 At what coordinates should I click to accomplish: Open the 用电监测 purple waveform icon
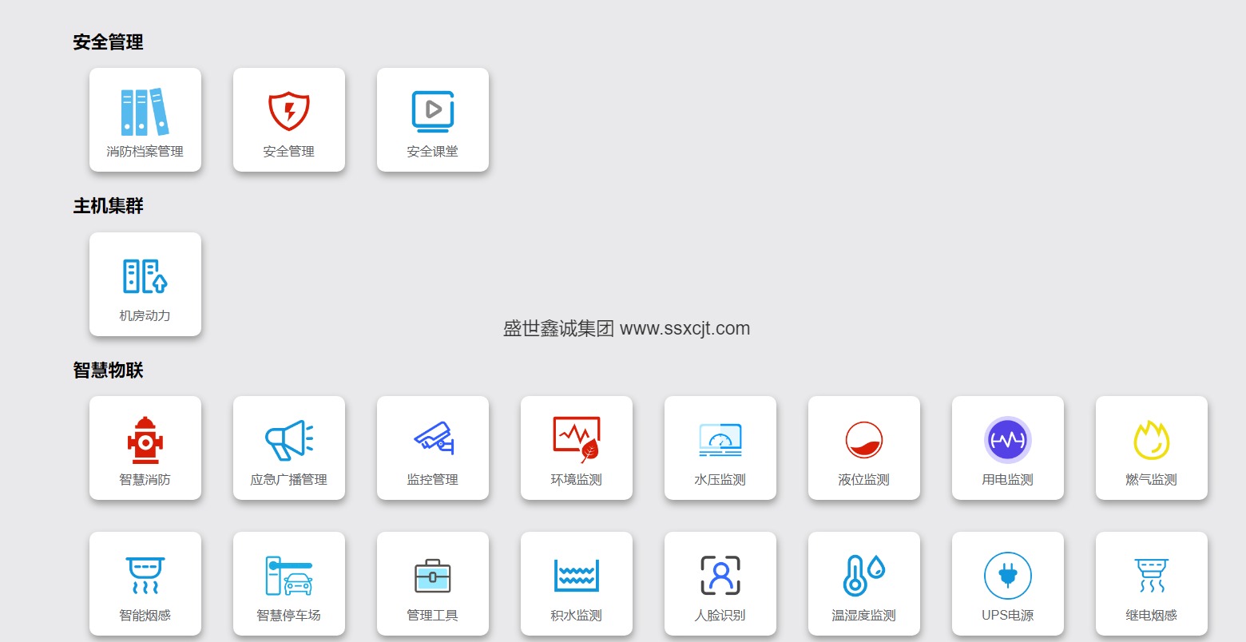pyautogui.click(x=1008, y=440)
